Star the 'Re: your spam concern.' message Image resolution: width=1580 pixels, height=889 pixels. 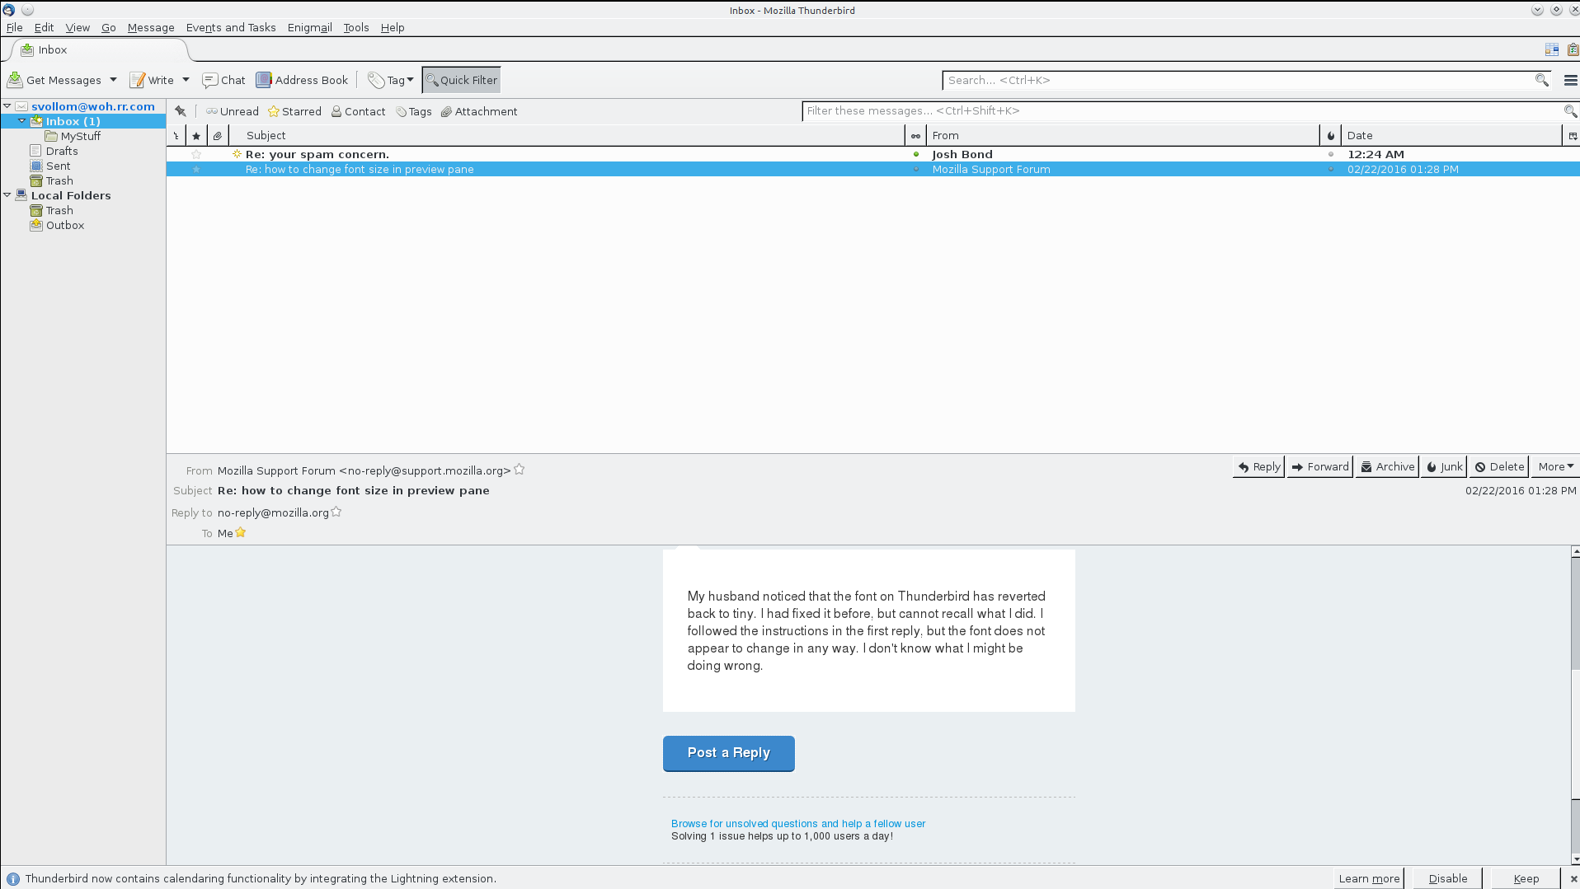point(196,154)
